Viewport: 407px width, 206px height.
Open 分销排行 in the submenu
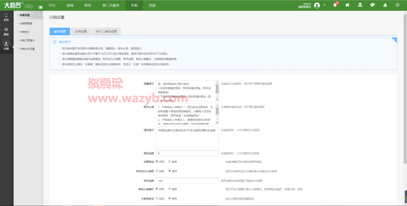click(25, 32)
